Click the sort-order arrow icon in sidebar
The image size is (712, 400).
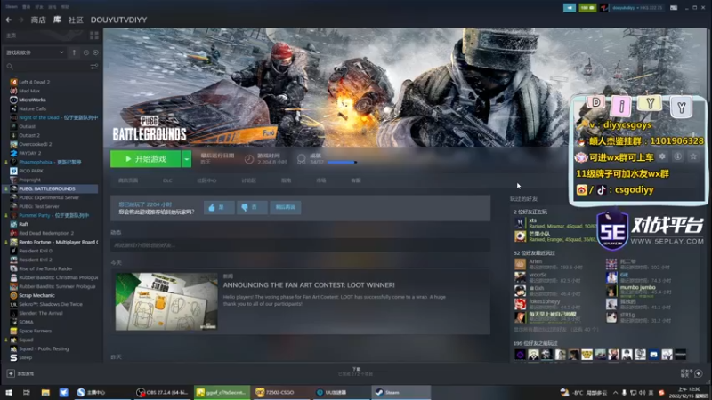(x=74, y=52)
